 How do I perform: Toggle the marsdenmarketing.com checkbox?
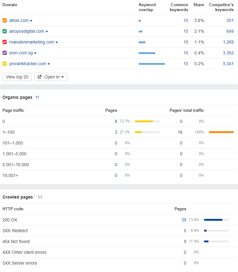click(x=5, y=42)
